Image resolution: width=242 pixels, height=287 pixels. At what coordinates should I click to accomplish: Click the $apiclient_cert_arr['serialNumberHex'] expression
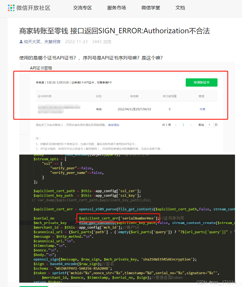coord(118,218)
